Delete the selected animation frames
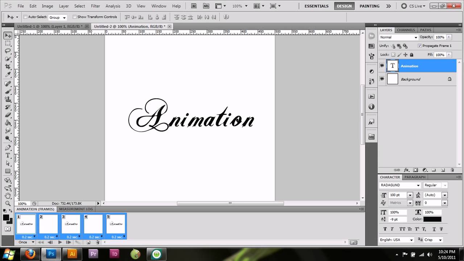Viewport: 464px width, 261px height. pyautogui.click(x=98, y=242)
